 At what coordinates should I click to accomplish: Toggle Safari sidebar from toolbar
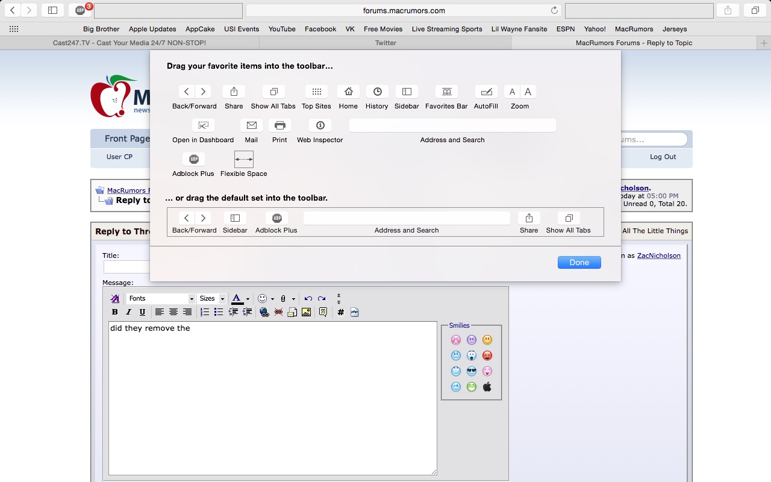tap(52, 10)
